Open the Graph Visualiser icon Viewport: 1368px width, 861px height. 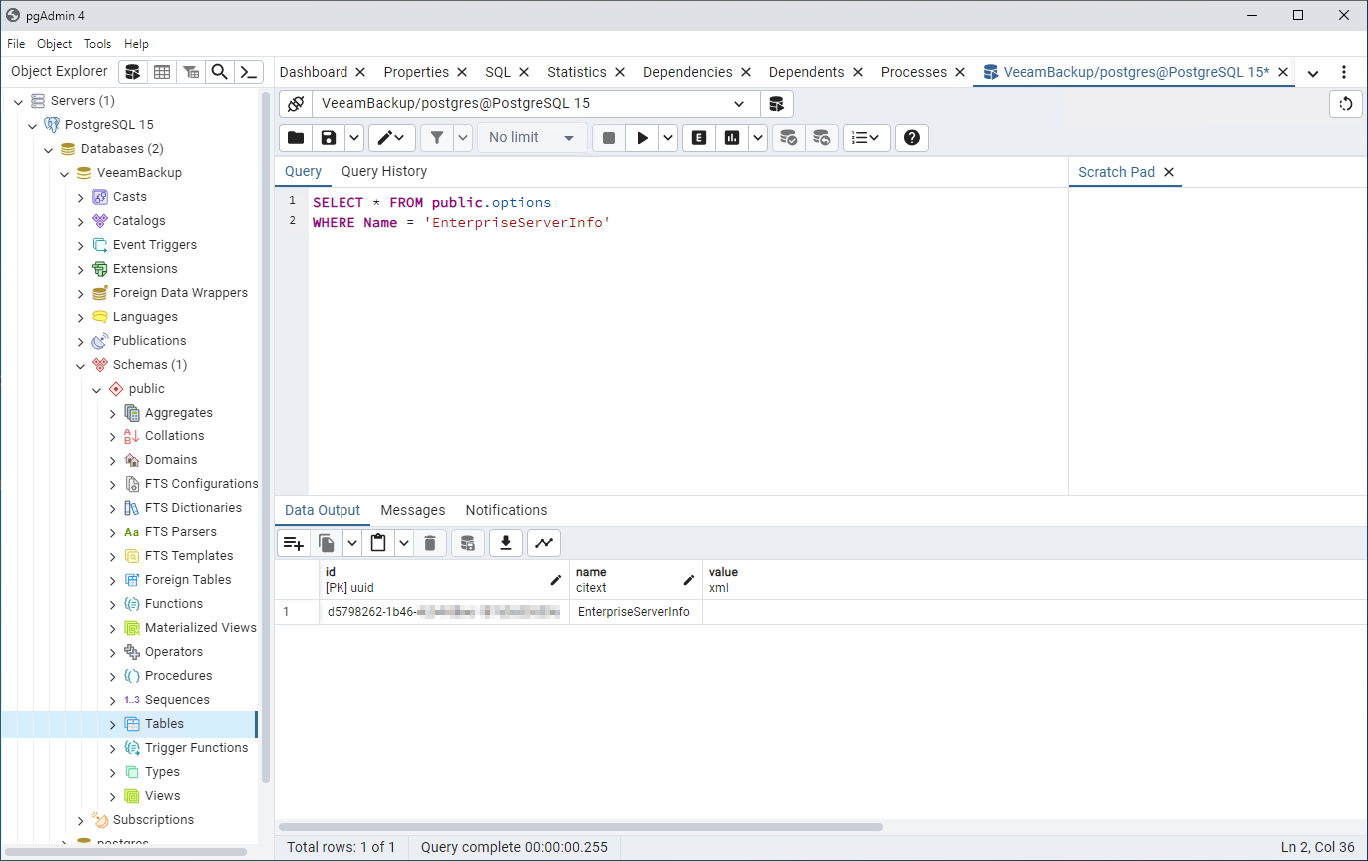(544, 543)
